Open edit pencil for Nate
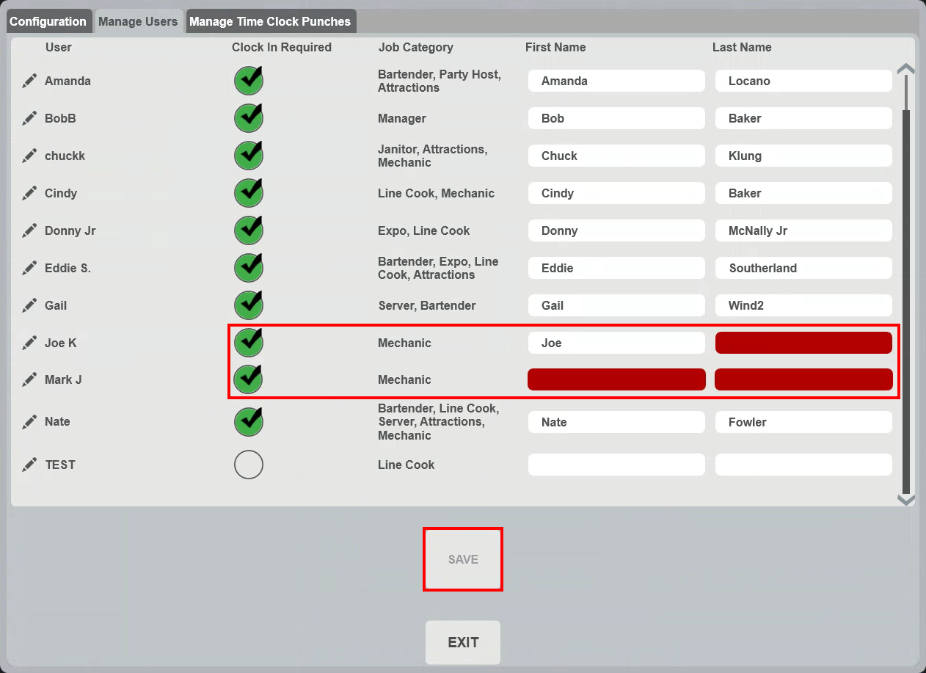Image resolution: width=926 pixels, height=673 pixels. (x=29, y=421)
